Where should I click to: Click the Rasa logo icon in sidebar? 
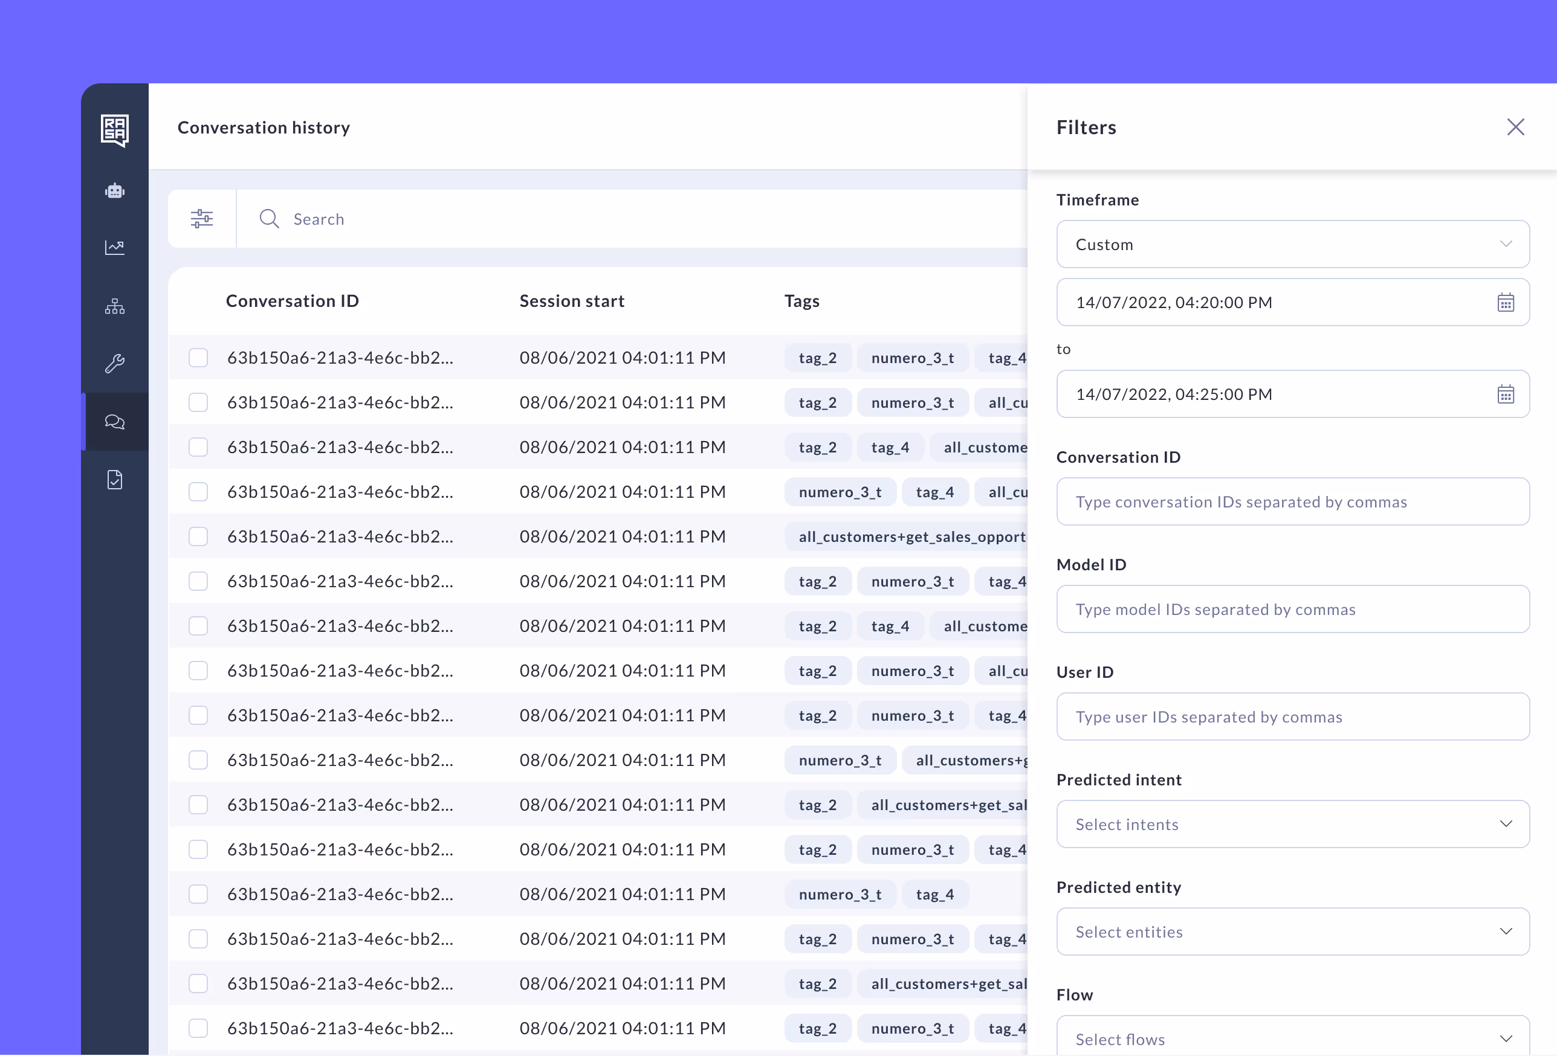[115, 129]
